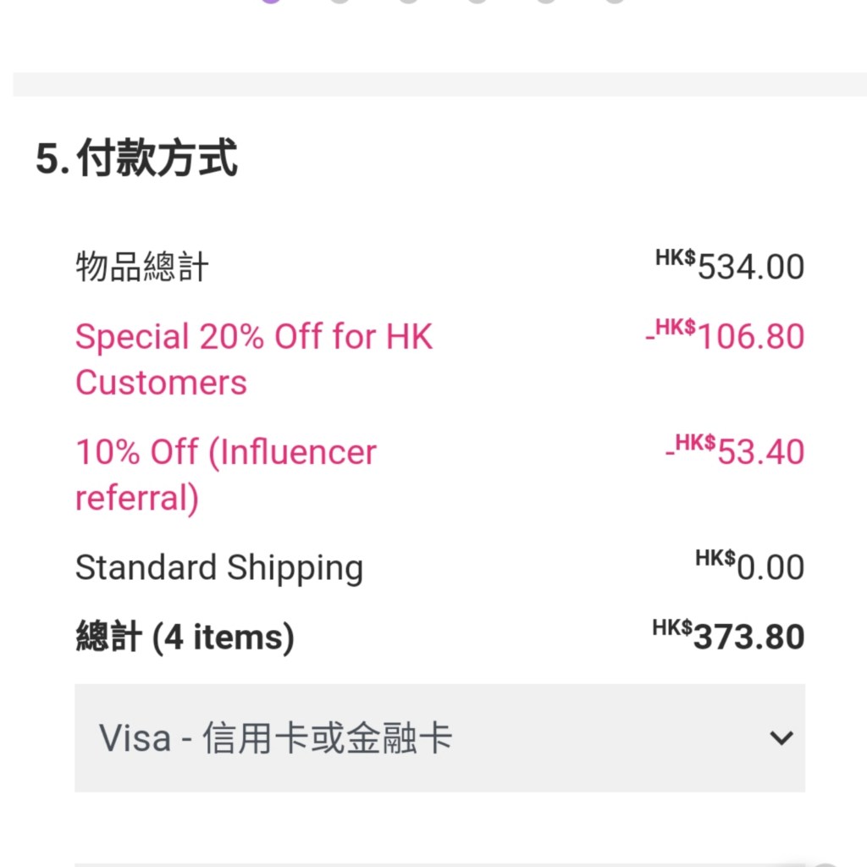Viewport: 867px width, 867px height.
Task: Expand the dropdown chevron arrow
Action: pyautogui.click(x=781, y=737)
